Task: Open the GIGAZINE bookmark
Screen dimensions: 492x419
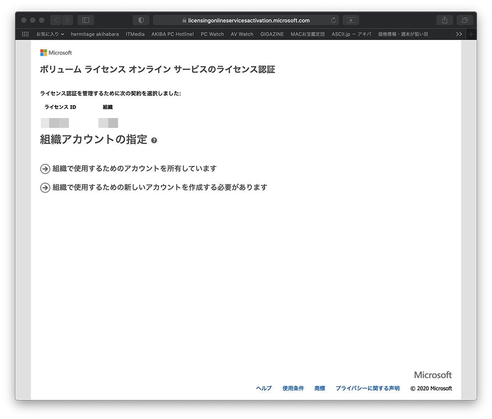Action: tap(272, 34)
